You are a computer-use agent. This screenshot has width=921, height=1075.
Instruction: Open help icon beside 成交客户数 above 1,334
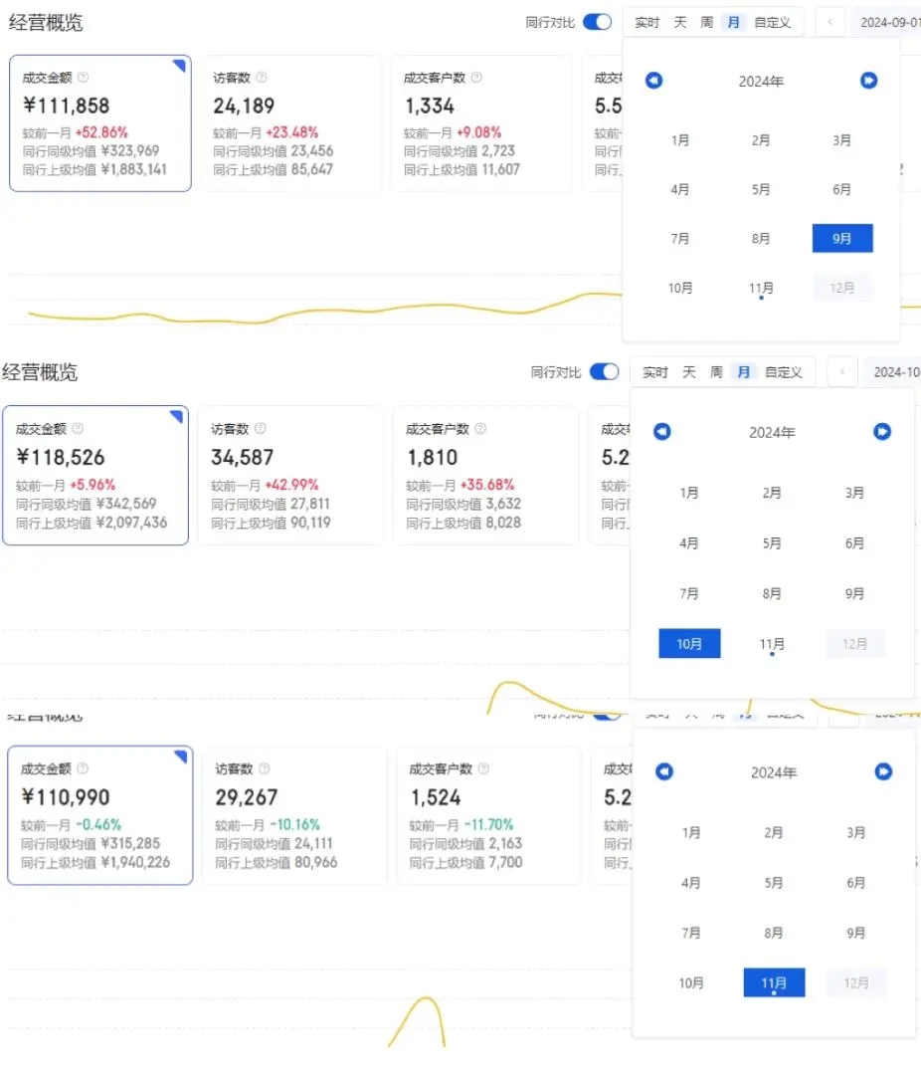coord(476,78)
